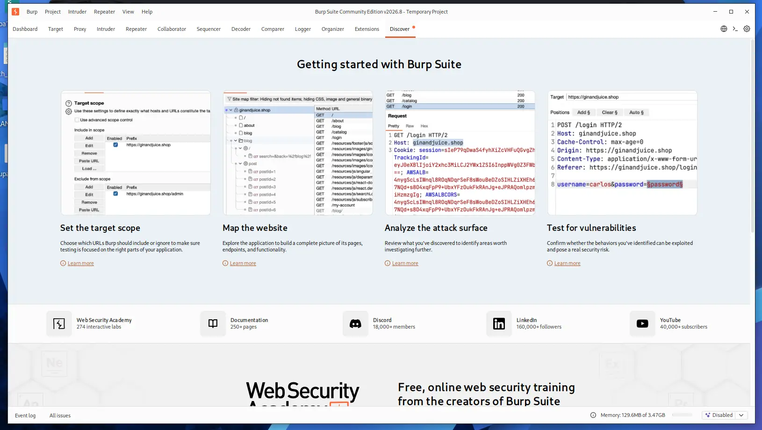This screenshot has height=430, width=762.
Task: Follow Learn more under Test for vulnerabilities
Action: click(568, 263)
